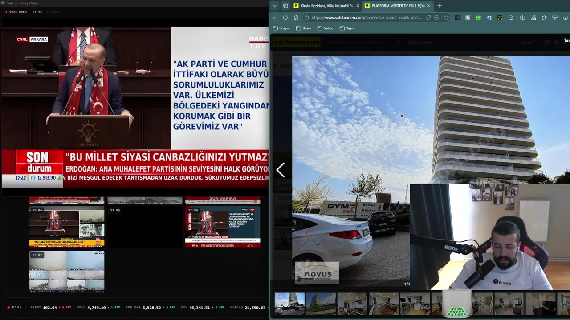This screenshot has width=570, height=320.
Task: Open the Sosyal bookmarks folder
Action: pyautogui.click(x=281, y=28)
